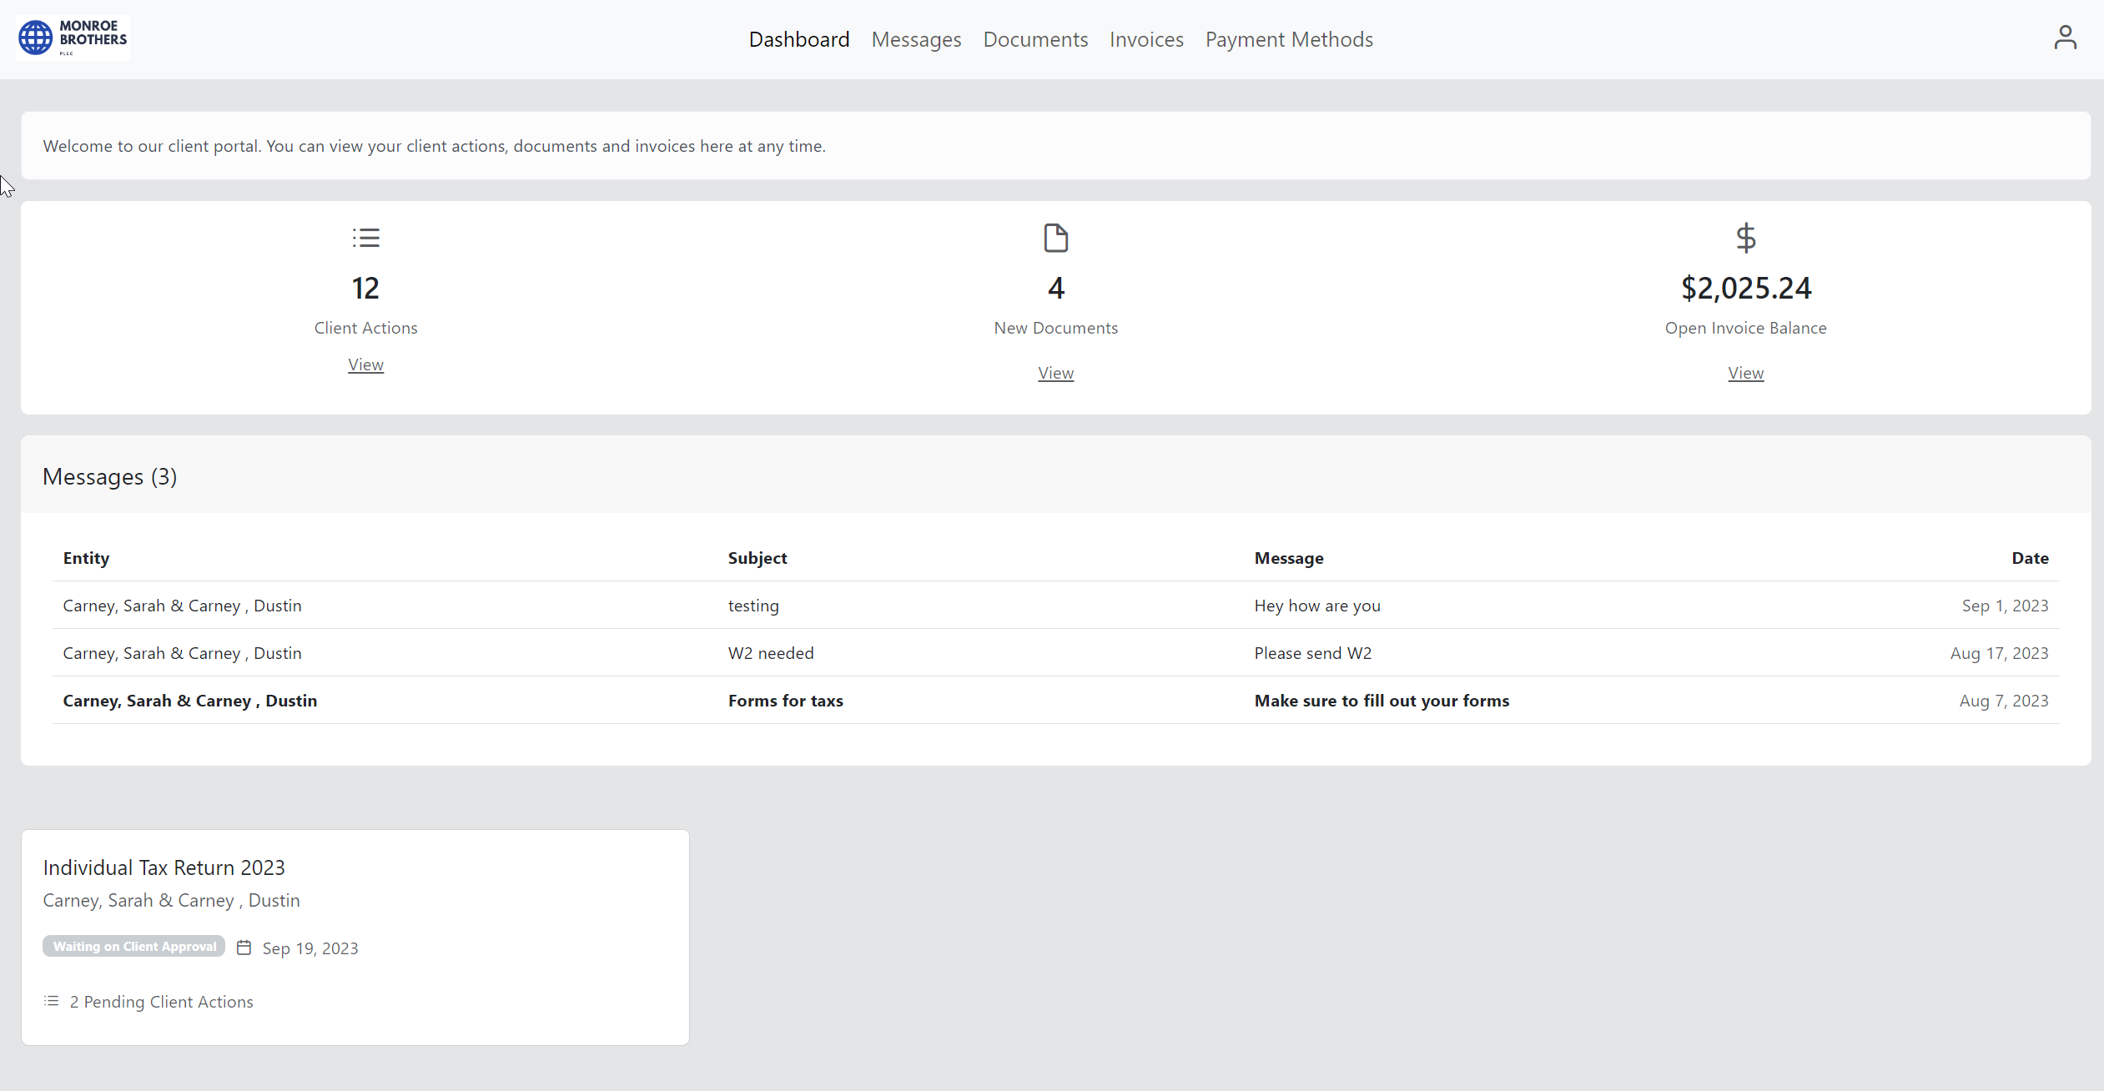
Task: View the open invoice balance
Action: click(x=1745, y=373)
